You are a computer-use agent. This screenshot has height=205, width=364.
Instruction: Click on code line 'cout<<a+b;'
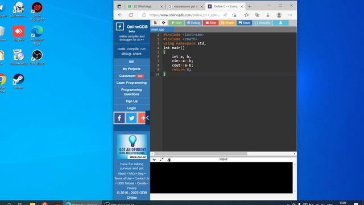[183, 65]
